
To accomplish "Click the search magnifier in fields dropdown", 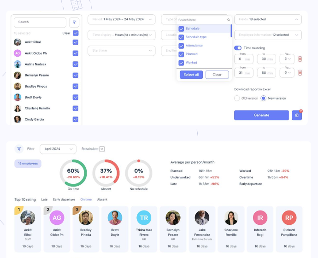I will 228,20.
